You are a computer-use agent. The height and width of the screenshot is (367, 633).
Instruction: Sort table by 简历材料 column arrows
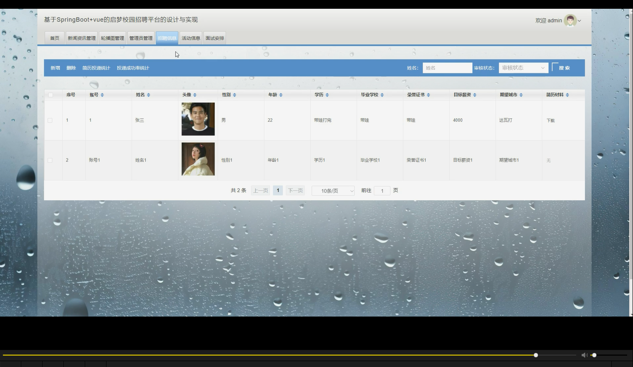point(567,95)
